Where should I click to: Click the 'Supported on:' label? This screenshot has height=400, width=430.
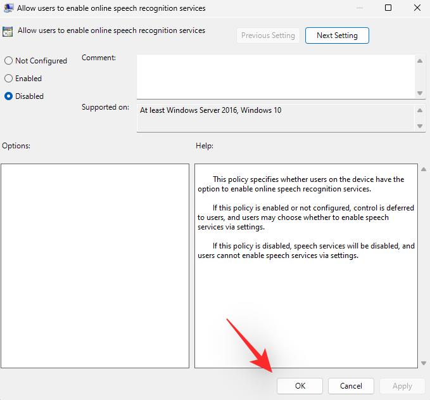[x=105, y=107]
